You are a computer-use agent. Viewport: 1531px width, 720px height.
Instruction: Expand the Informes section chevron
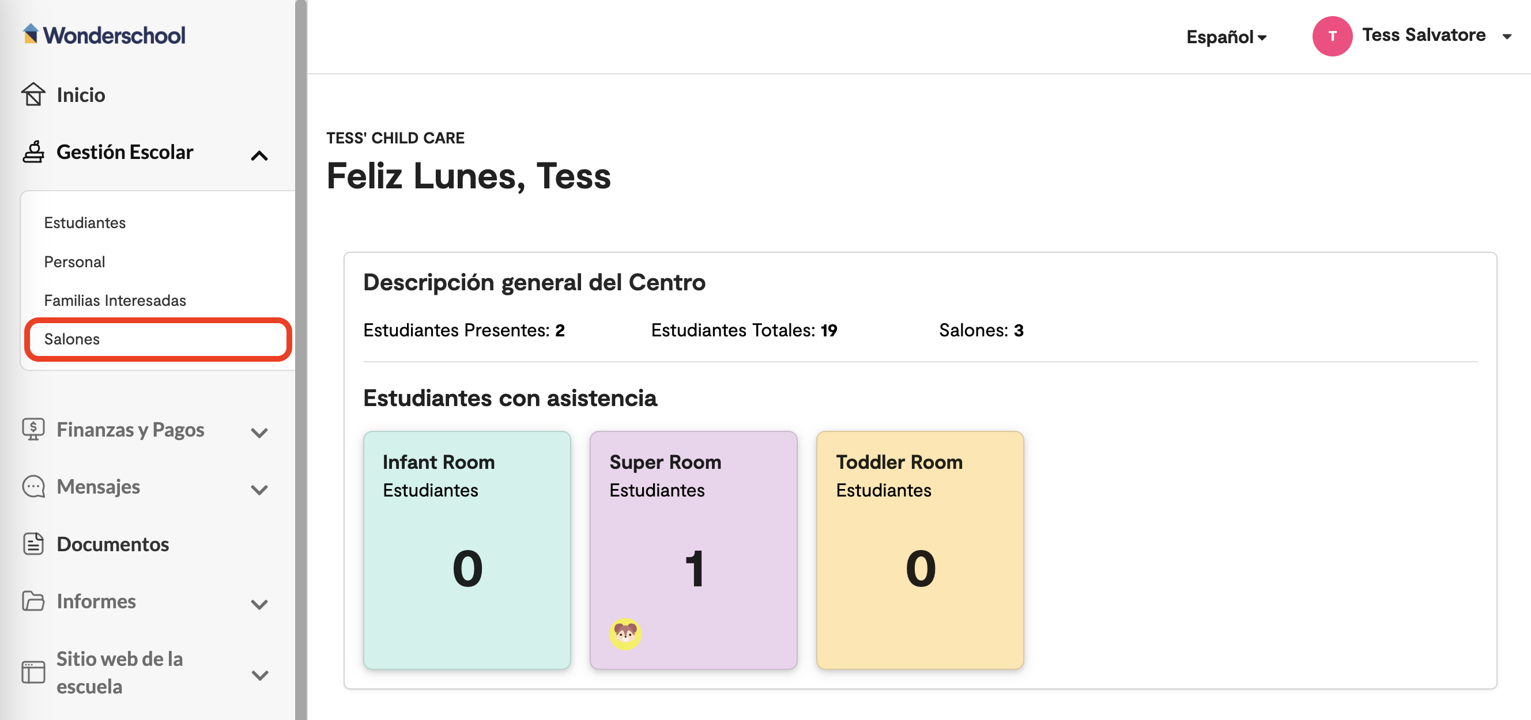[x=259, y=604]
